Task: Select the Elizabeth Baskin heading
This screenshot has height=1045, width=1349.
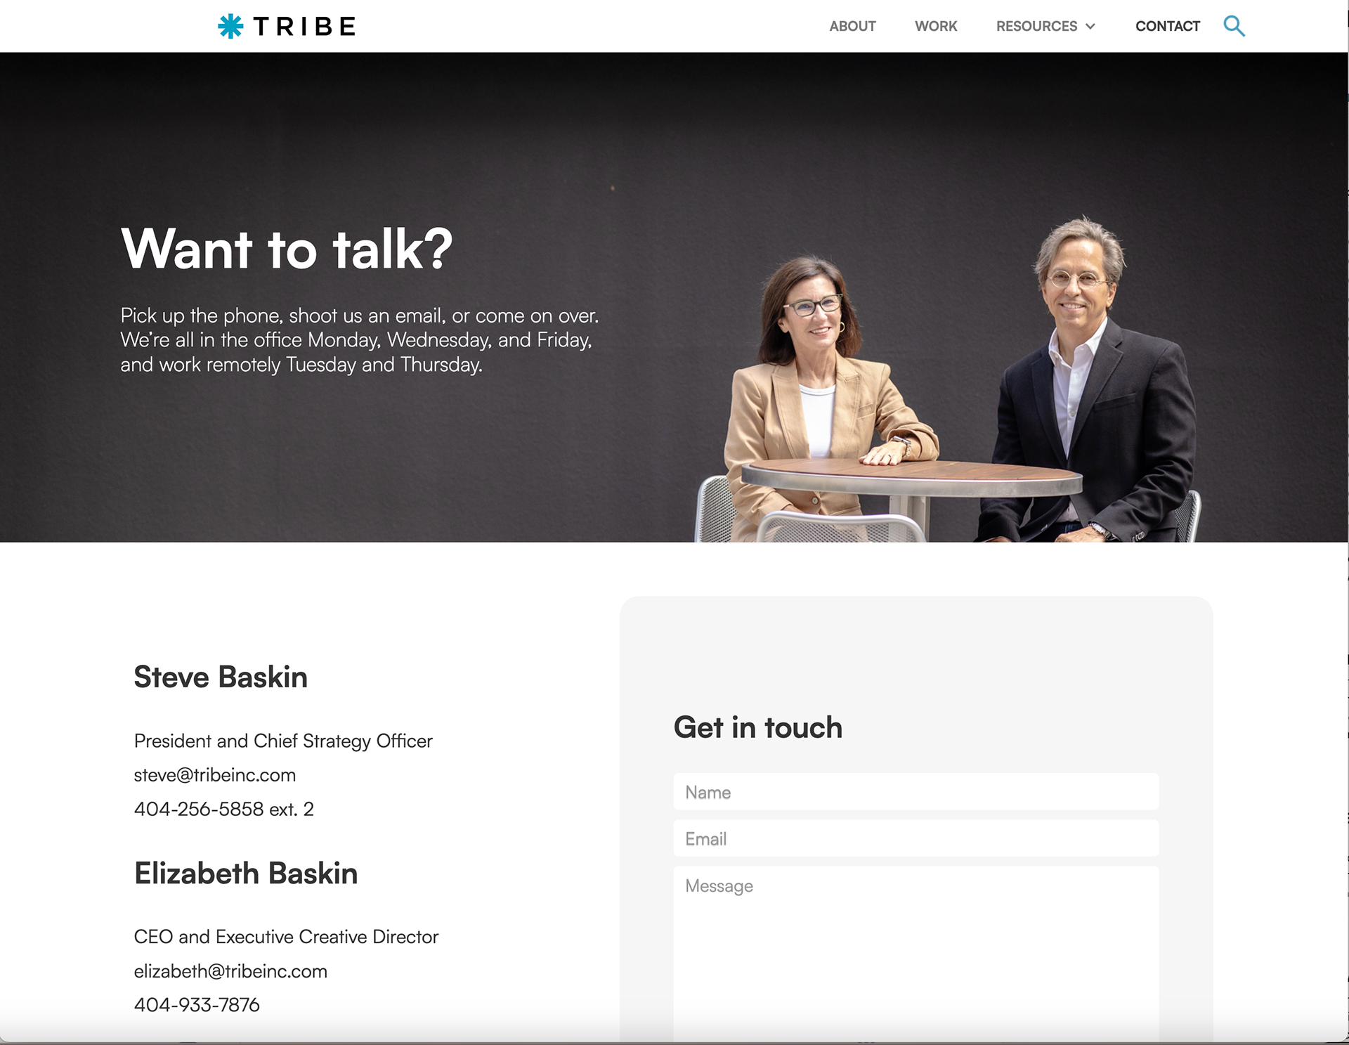Action: (x=246, y=874)
